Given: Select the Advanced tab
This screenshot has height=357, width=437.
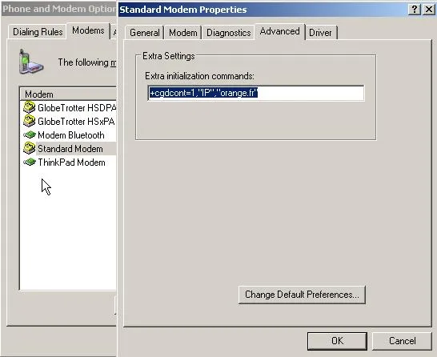Looking at the screenshot, I should click(279, 31).
